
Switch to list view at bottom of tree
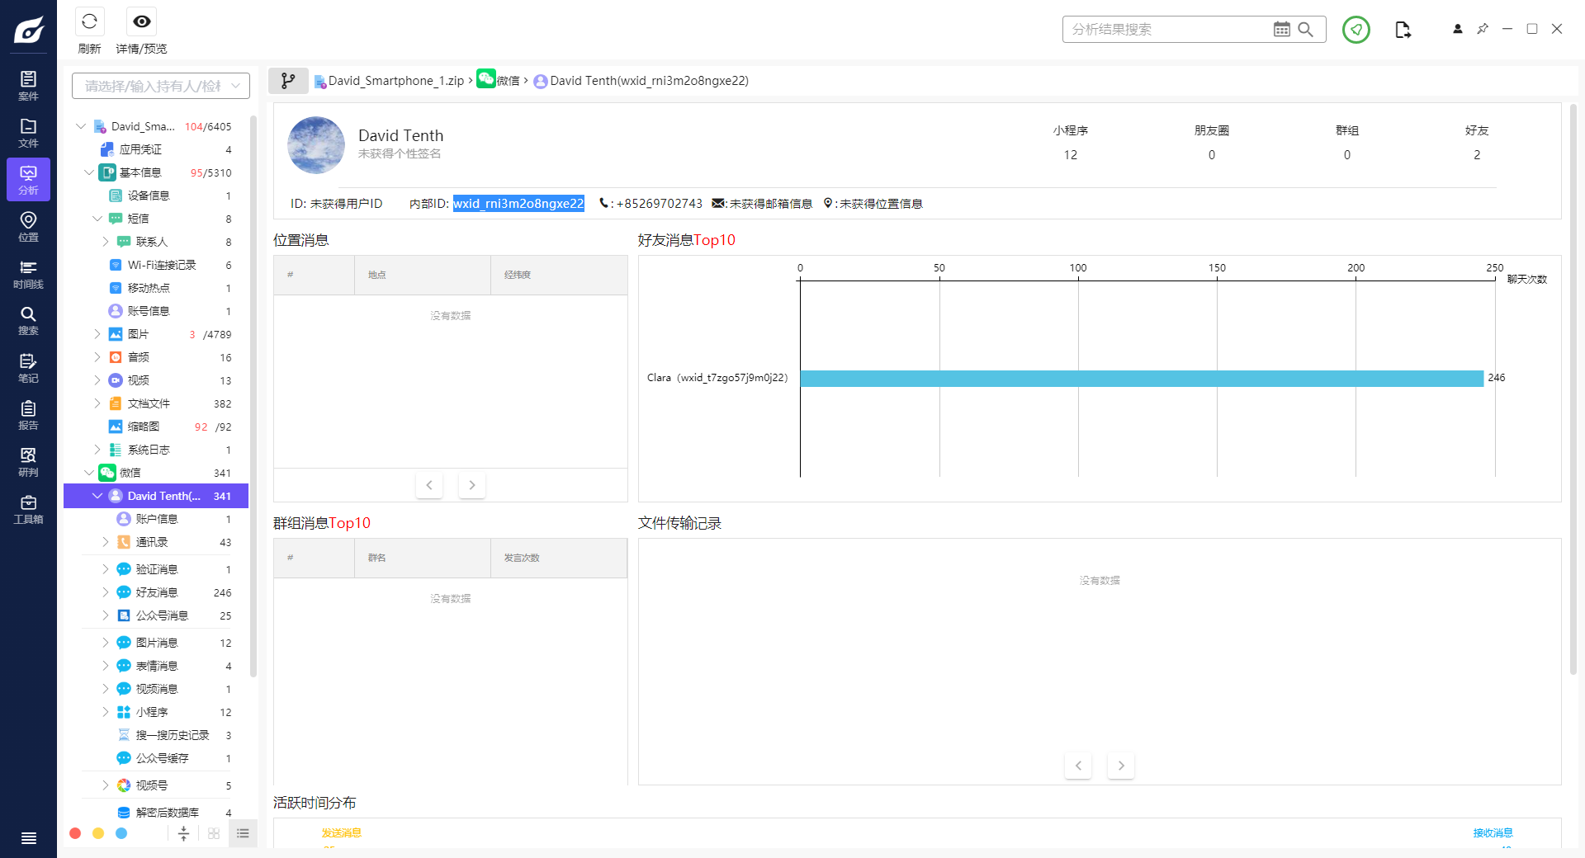pos(243,833)
